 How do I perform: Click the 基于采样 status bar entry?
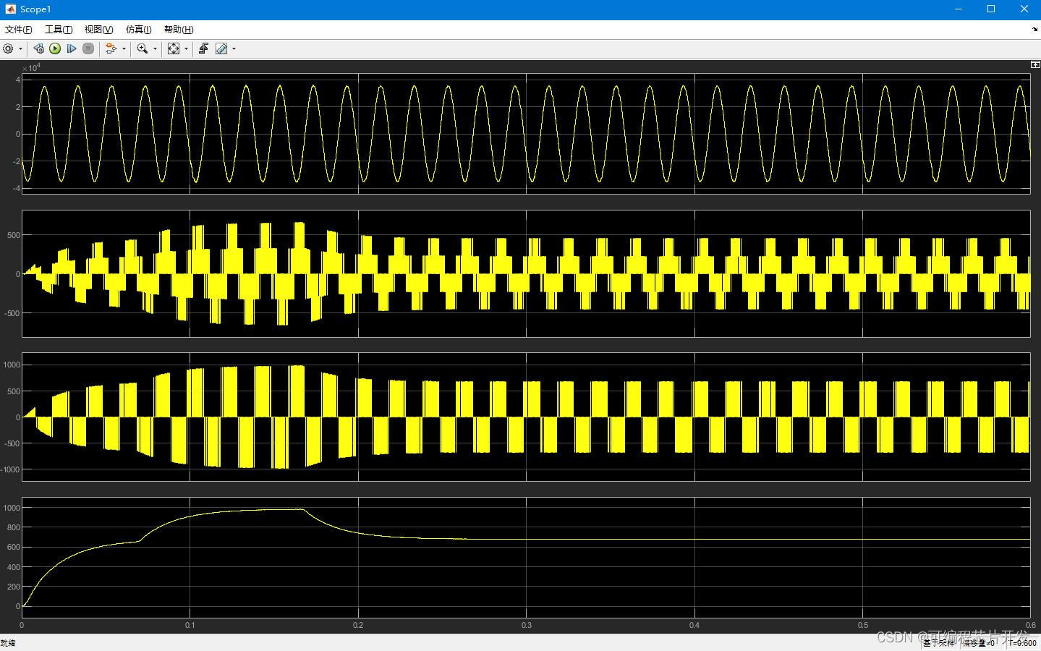click(x=939, y=643)
